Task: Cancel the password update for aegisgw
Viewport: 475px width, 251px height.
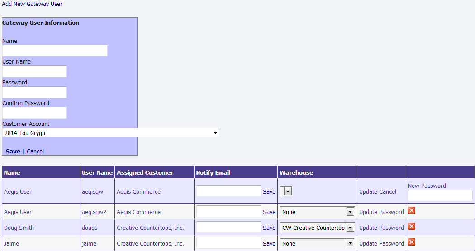Action: 388,192
